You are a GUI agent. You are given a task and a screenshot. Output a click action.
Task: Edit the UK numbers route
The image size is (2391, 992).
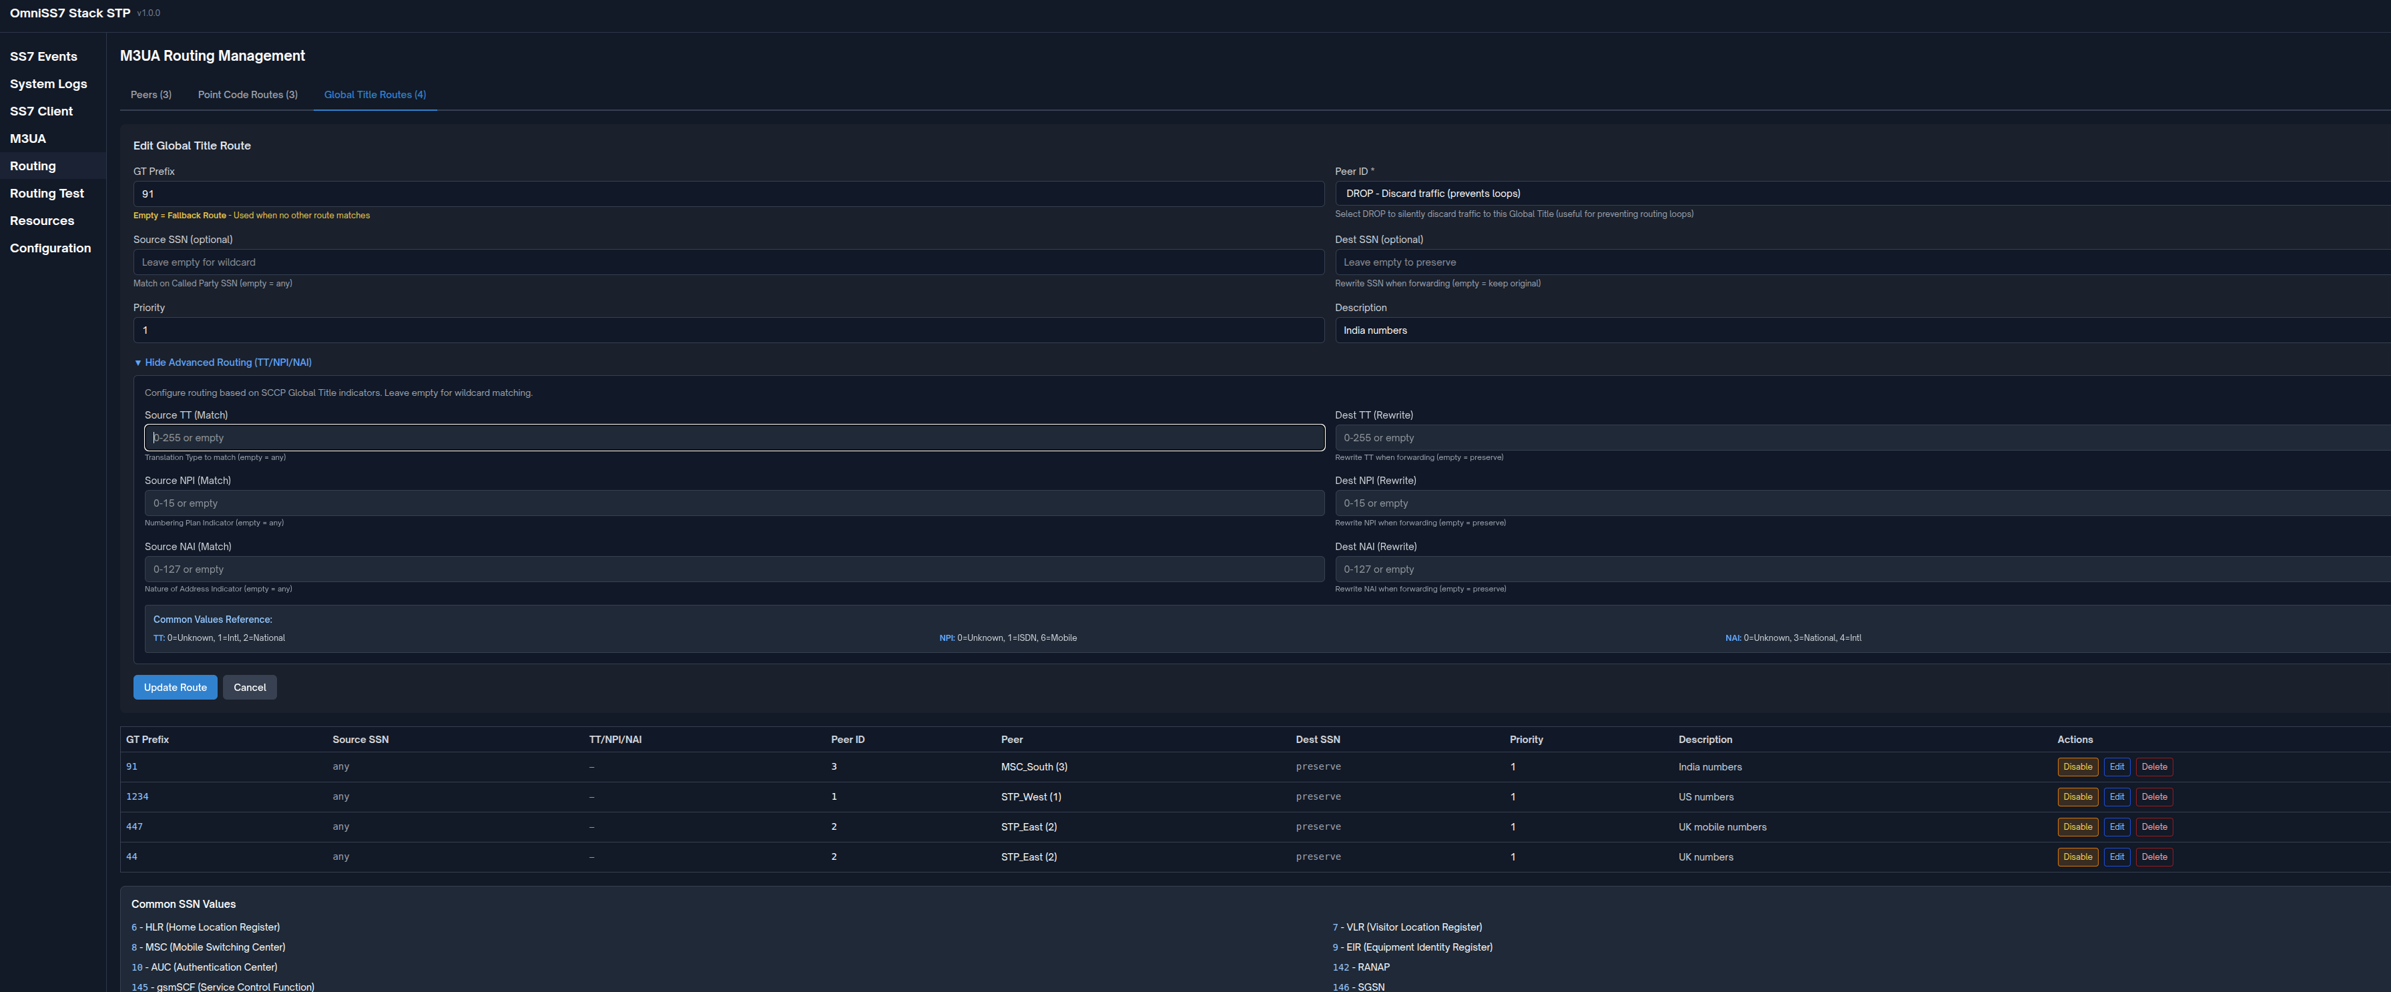(2116, 857)
